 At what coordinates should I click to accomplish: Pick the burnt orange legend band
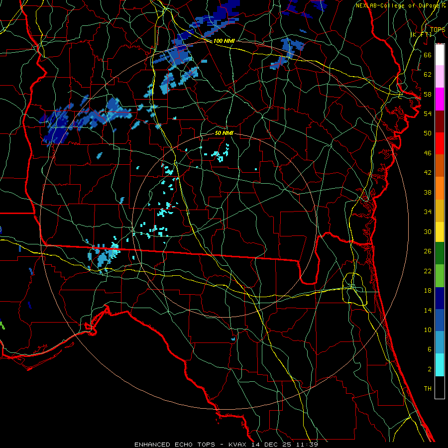coord(440,166)
